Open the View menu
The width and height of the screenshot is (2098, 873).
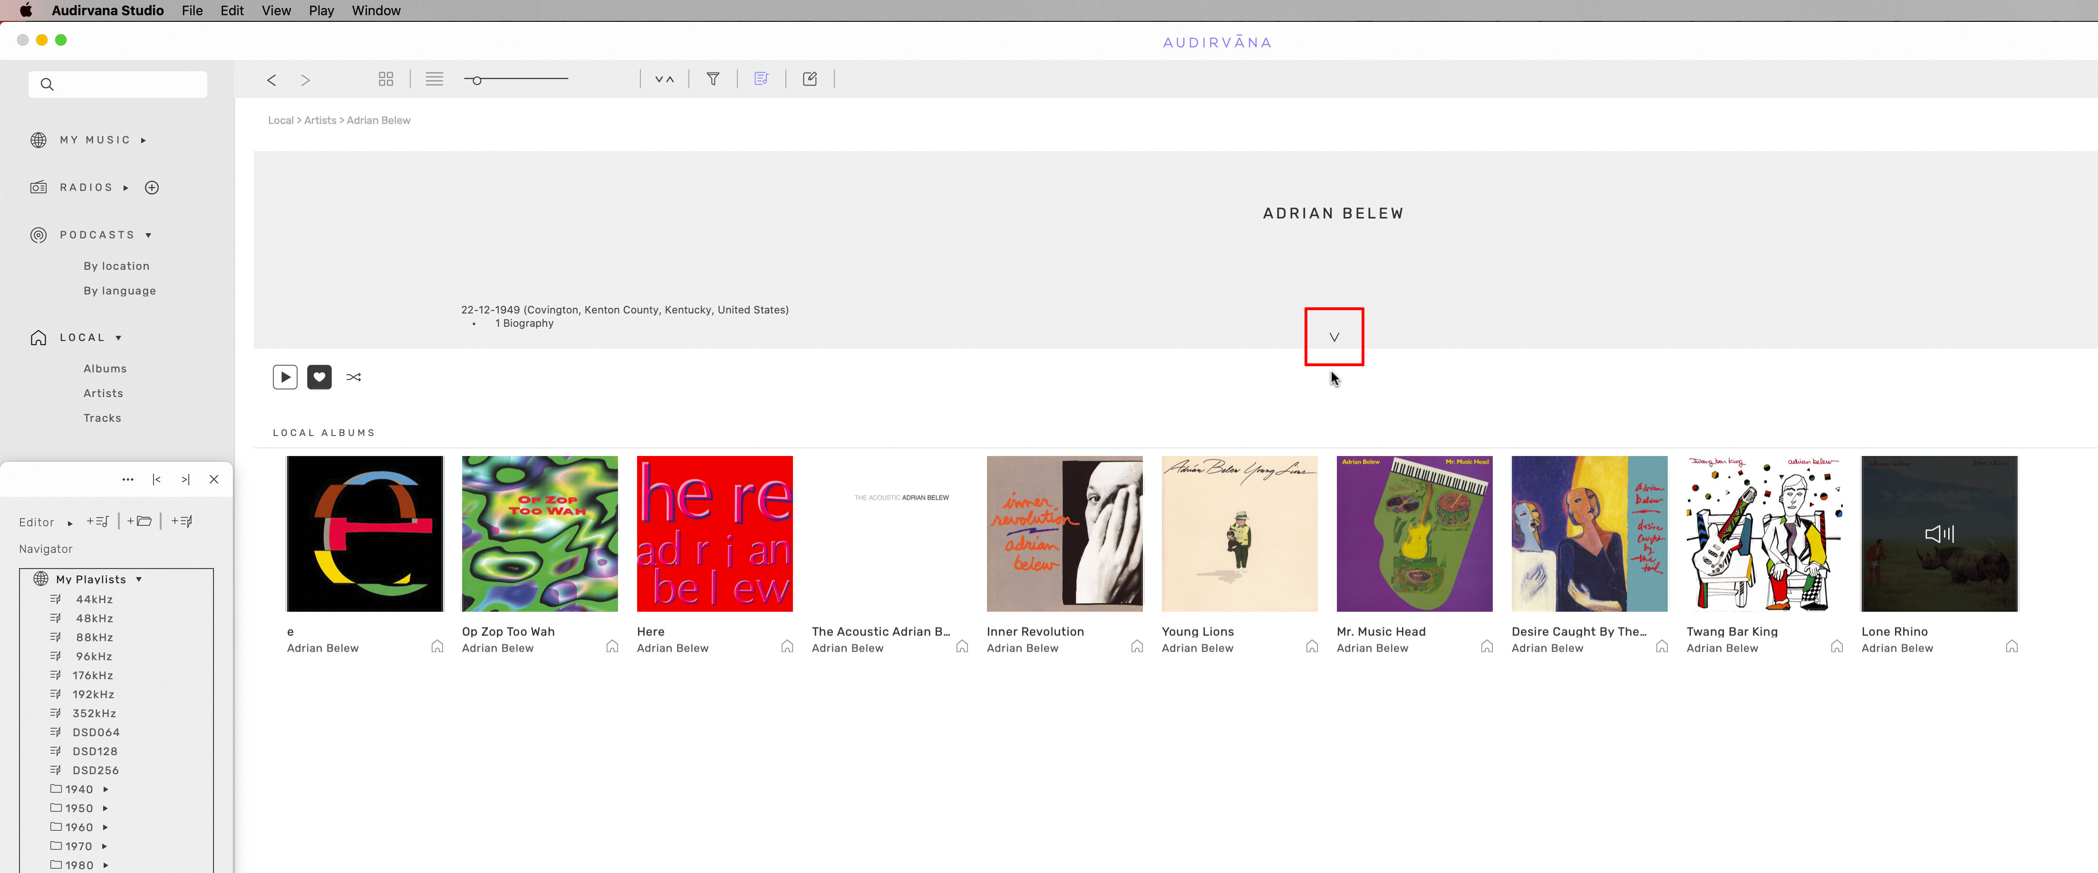tap(276, 10)
